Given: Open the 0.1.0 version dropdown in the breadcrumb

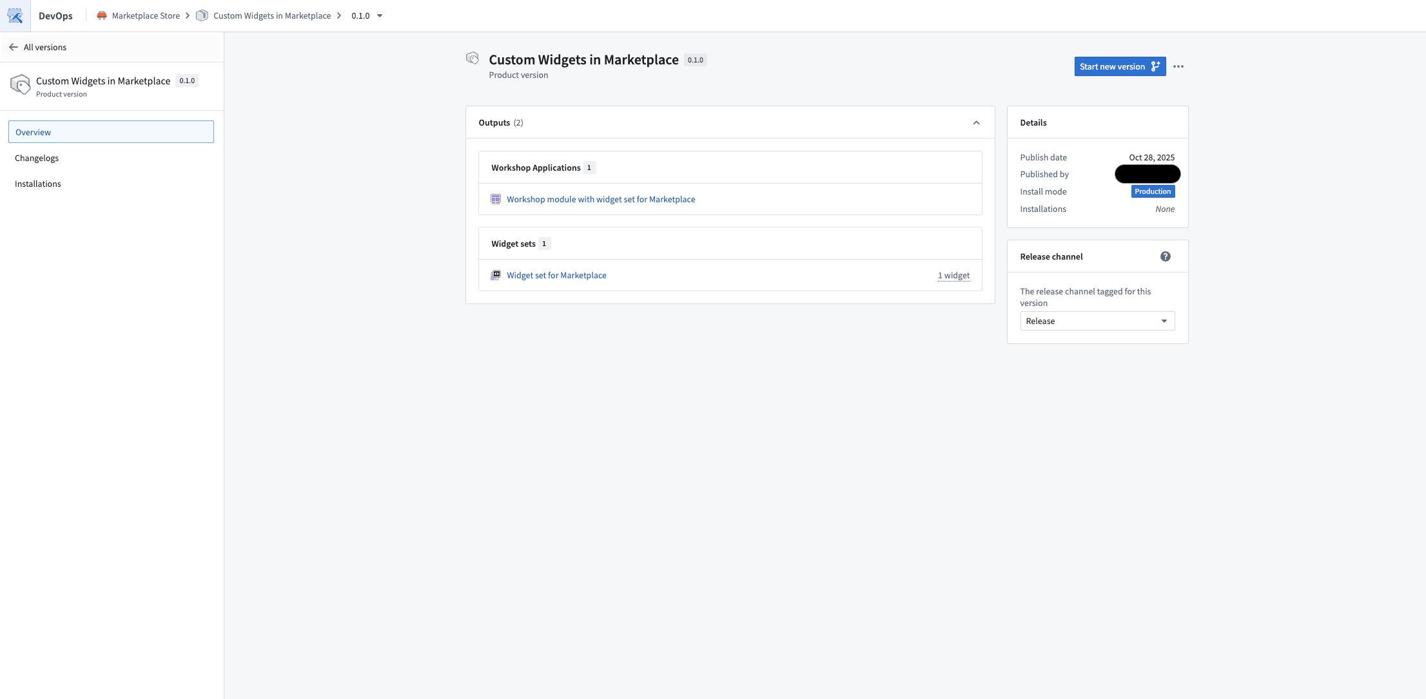Looking at the screenshot, I should (380, 15).
